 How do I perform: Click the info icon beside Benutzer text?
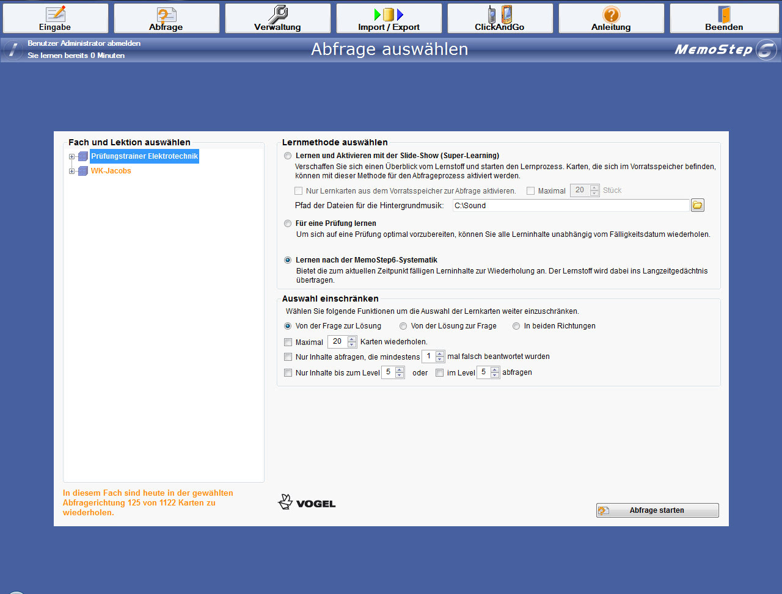13,50
